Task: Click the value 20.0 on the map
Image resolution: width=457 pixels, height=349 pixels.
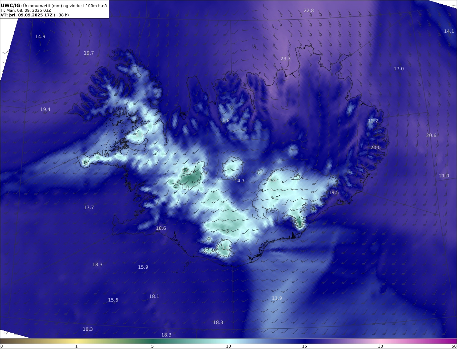Action: 376,148
